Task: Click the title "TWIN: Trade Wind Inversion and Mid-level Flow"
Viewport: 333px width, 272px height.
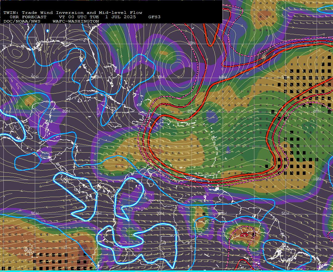Action: click(x=73, y=13)
